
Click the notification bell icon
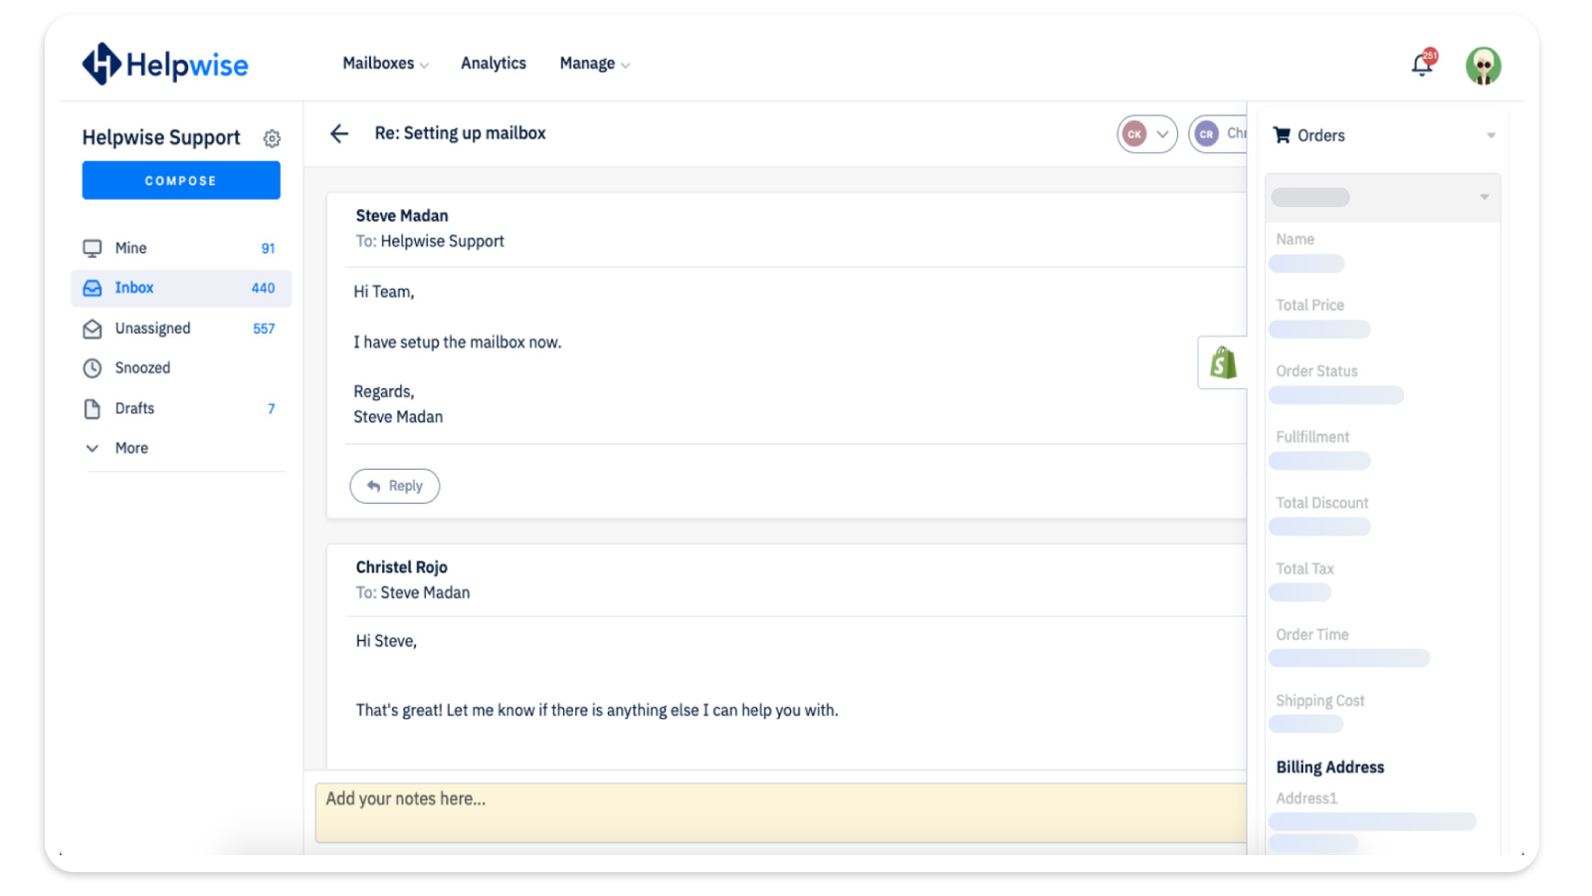1422,65
